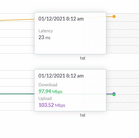Click the 1st axis label under latency chart
The width and height of the screenshot is (139, 138).
click(x=82, y=58)
